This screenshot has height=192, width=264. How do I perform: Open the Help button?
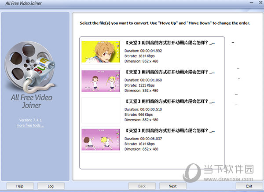pyautogui.click(x=20, y=186)
